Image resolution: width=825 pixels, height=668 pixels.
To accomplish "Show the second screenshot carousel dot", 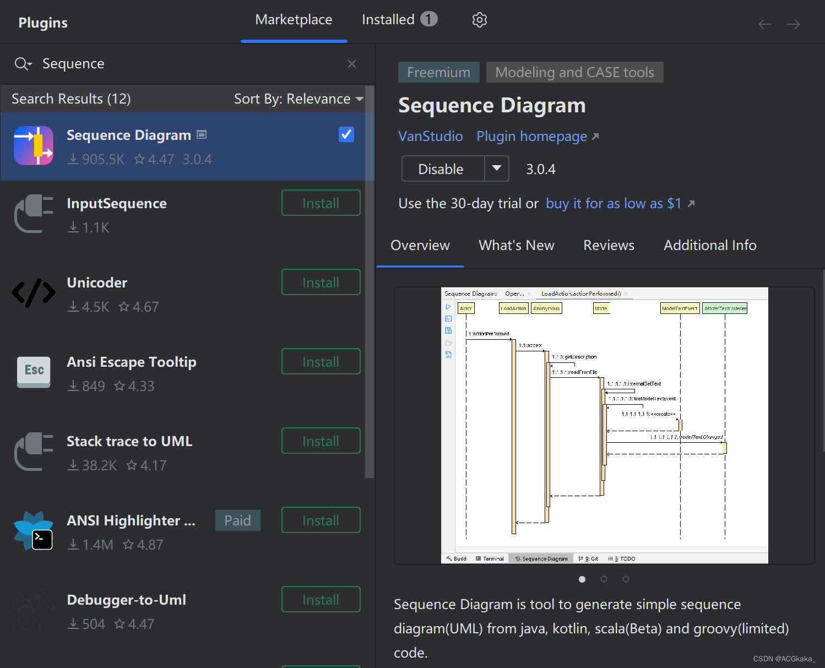I will [x=604, y=579].
